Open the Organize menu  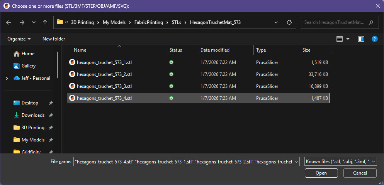[x=19, y=39]
